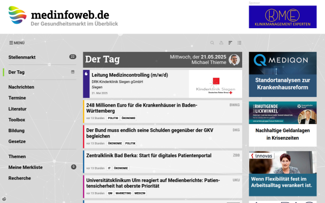The width and height of the screenshot is (325, 203).
Task: Click KME Klinikmanagement Experten sponsor banner
Action: click(x=283, y=17)
